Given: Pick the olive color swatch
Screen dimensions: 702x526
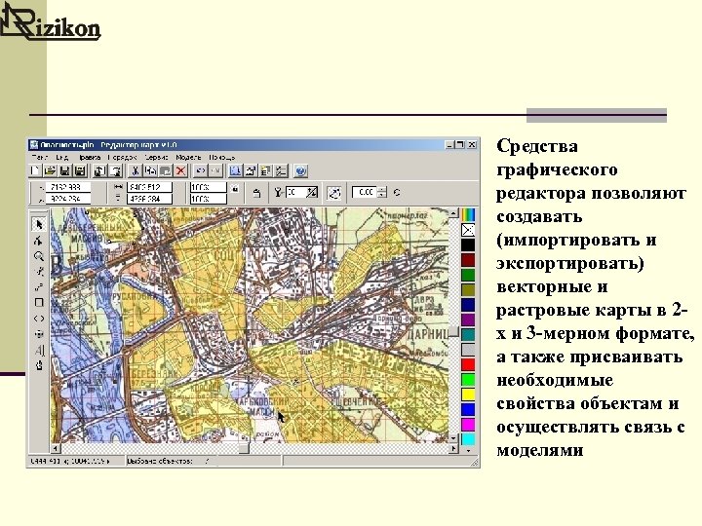Looking at the screenshot, I should (x=468, y=290).
